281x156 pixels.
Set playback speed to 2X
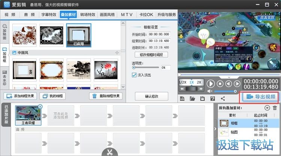[x=199, y=82]
